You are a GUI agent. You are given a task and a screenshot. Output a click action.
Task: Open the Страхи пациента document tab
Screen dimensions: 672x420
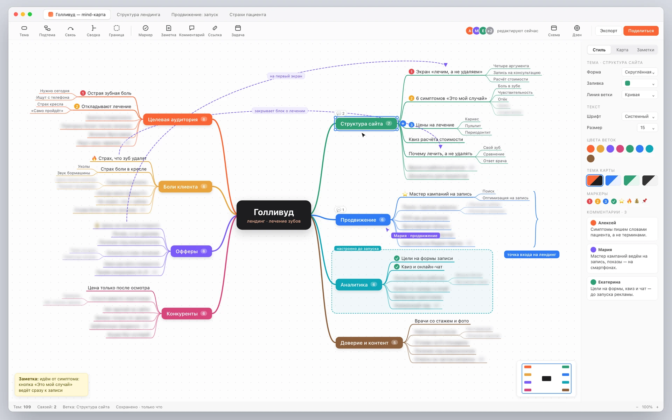tap(248, 15)
